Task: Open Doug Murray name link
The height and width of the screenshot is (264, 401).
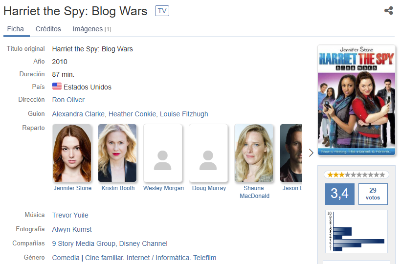Action: (x=209, y=188)
